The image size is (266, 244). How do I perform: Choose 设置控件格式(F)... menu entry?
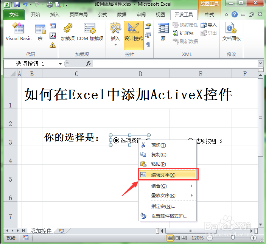click(x=168, y=216)
